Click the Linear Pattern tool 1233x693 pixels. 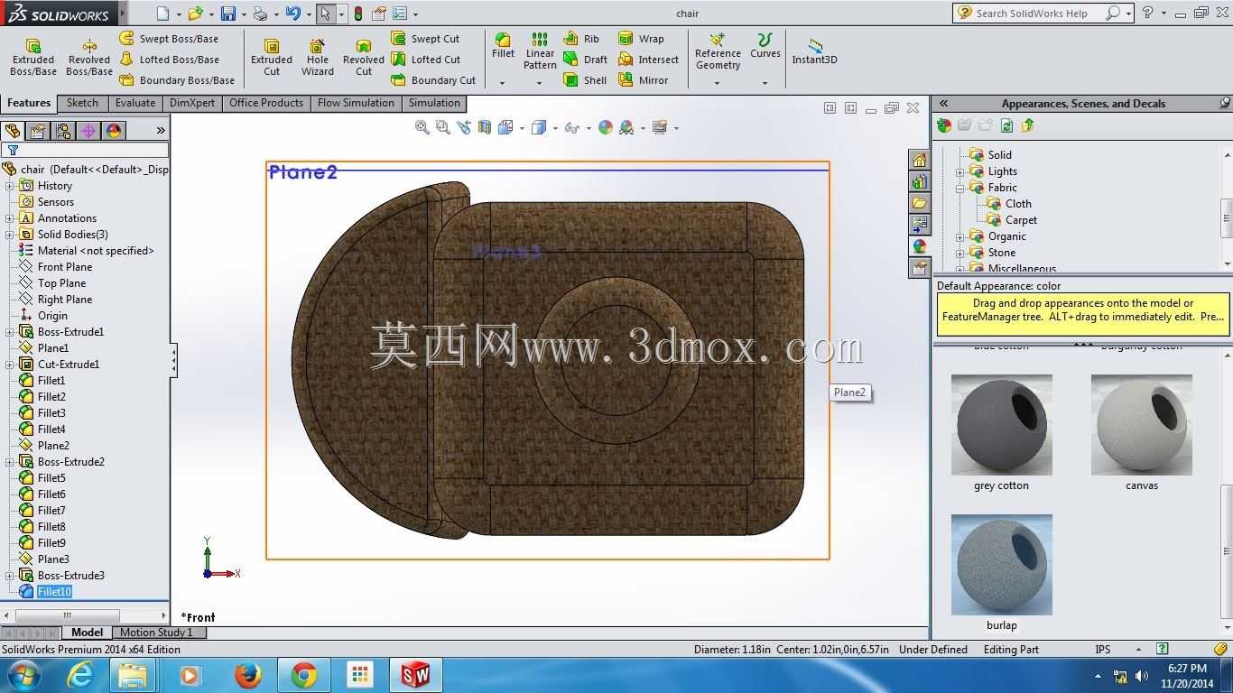(x=540, y=51)
